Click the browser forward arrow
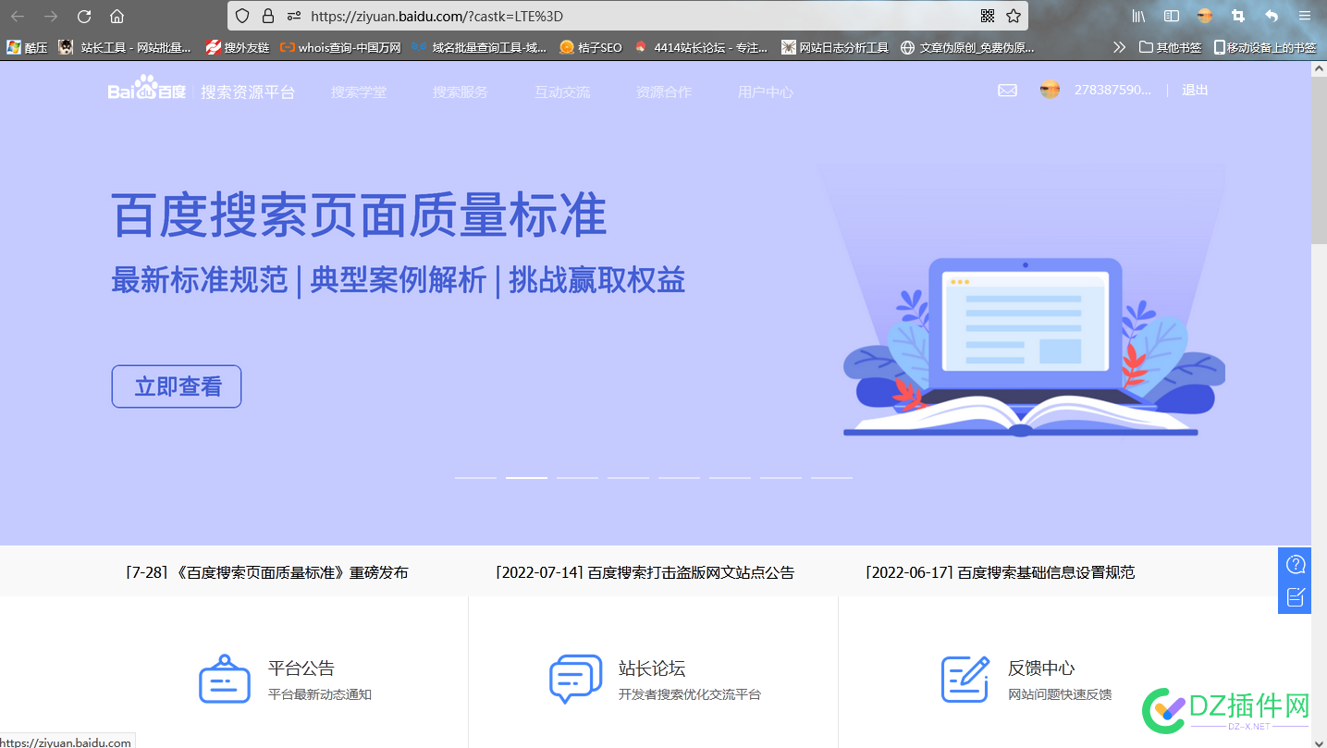The height and width of the screenshot is (748, 1327). [51, 16]
